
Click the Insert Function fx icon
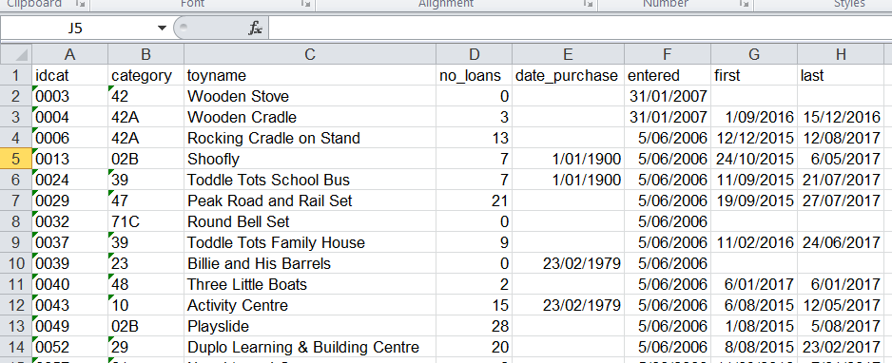pyautogui.click(x=255, y=28)
